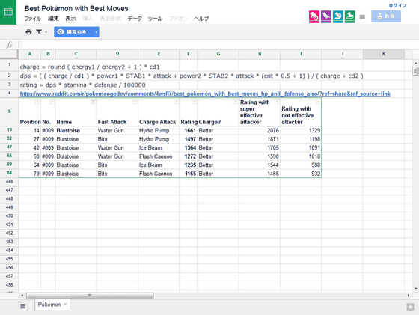Open filter for not effective attacker column
419x315 pixels.
point(318,102)
